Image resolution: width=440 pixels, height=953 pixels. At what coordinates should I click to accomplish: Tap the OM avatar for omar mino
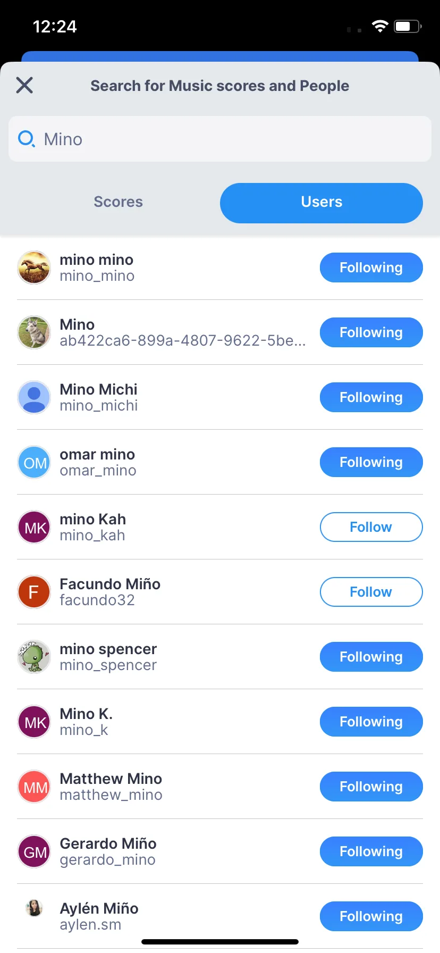tap(34, 462)
